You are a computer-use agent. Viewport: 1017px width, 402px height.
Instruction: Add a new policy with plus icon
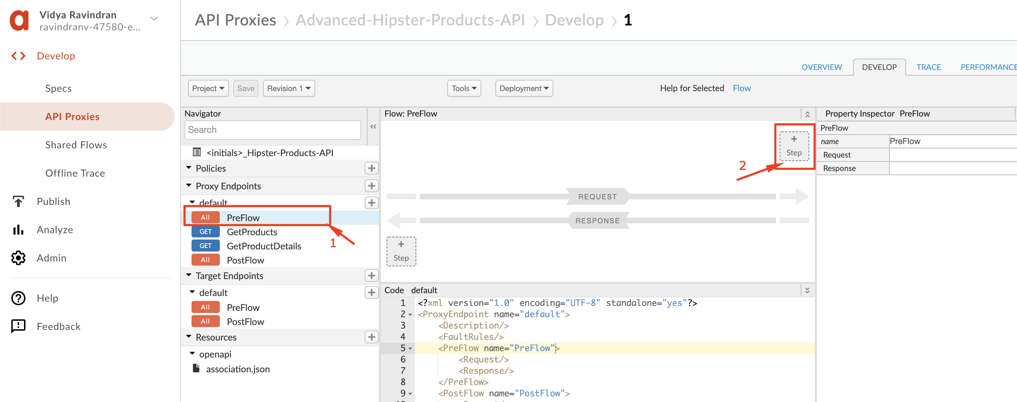click(x=371, y=169)
